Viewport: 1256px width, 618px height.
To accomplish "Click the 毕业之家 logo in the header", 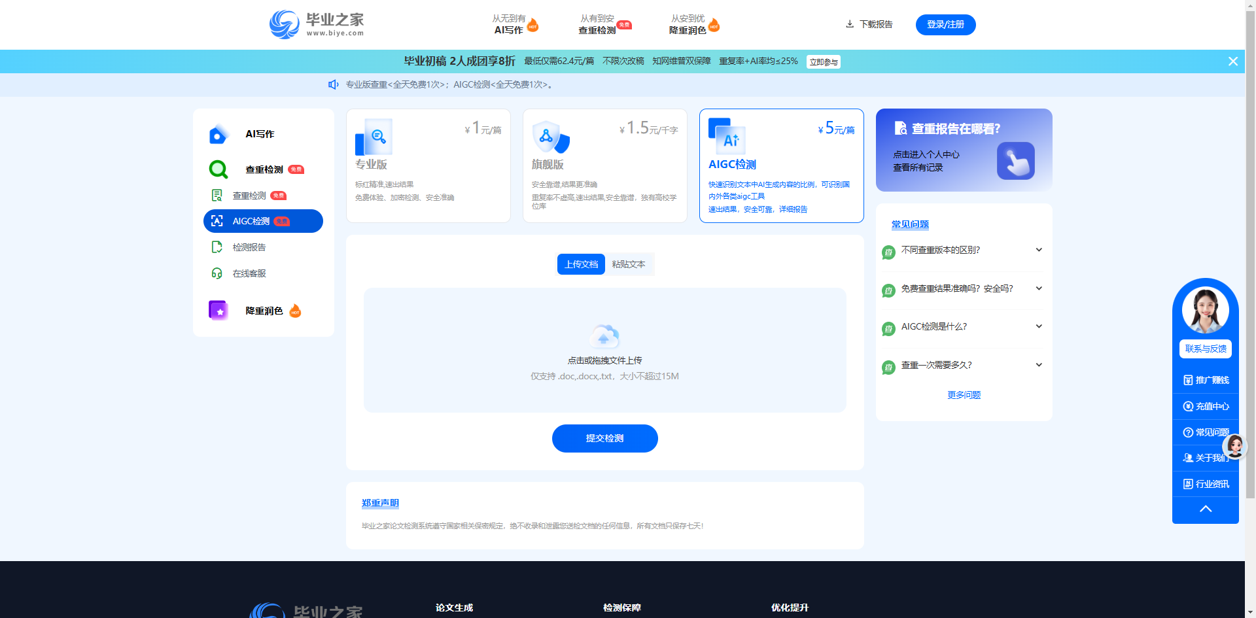I will point(317,24).
